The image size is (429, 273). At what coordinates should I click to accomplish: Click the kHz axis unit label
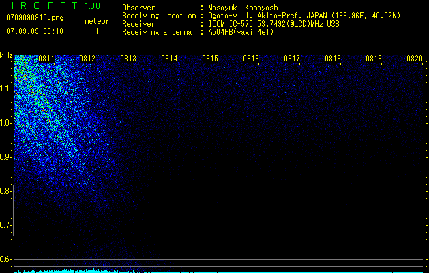coord(6,55)
